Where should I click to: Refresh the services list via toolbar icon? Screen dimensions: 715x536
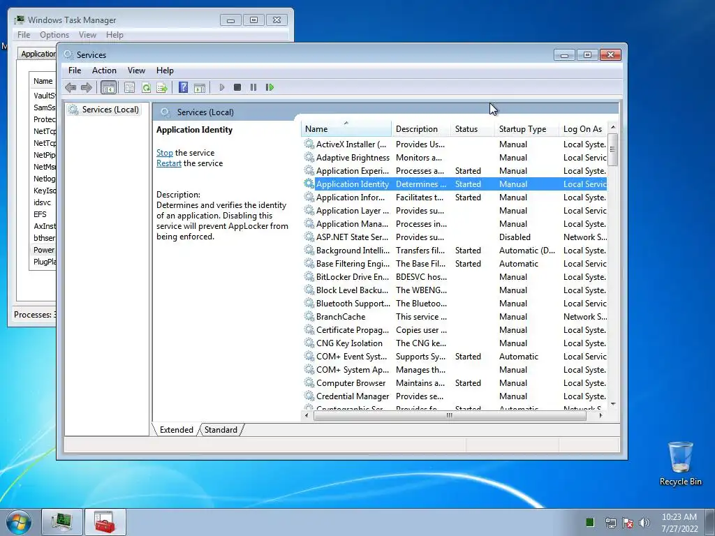(x=146, y=87)
